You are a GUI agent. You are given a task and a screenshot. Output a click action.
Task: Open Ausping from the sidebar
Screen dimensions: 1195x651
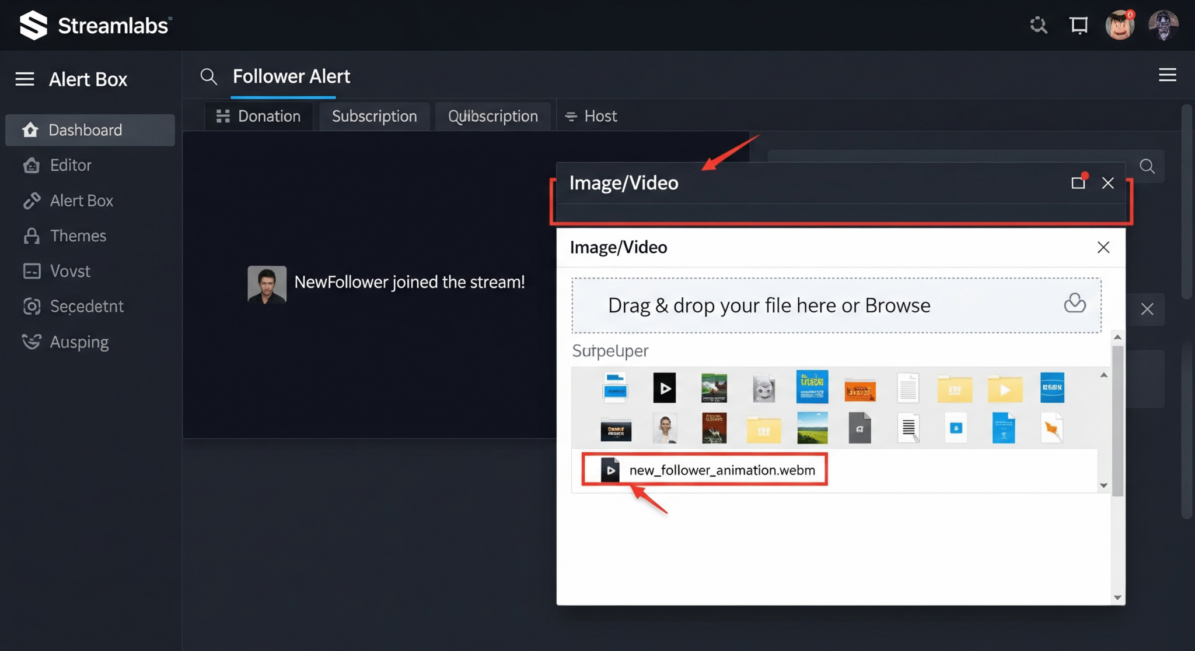click(x=79, y=342)
